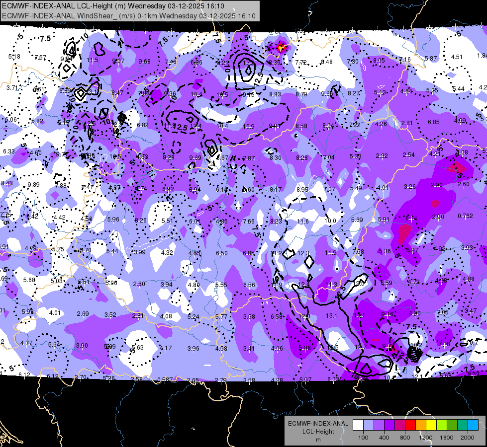
Task: Click the '8.05' wind shear value
Action: pyautogui.click(x=379, y=61)
